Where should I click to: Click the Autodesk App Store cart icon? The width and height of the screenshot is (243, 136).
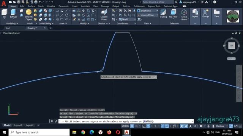pos(202,2)
